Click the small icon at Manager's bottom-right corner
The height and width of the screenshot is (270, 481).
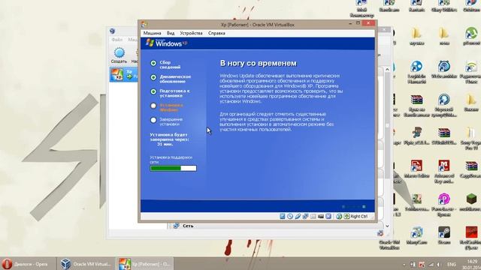[x=380, y=233]
